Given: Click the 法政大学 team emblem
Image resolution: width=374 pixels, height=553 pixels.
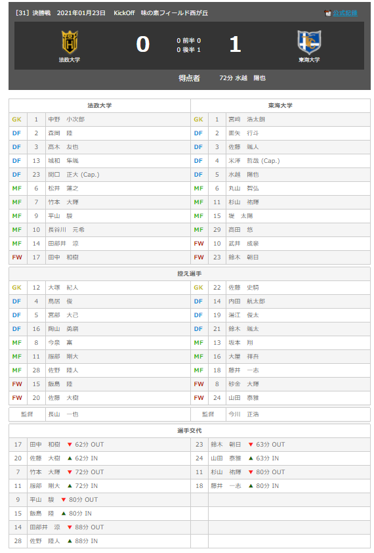Looking at the screenshot, I should (x=70, y=42).
